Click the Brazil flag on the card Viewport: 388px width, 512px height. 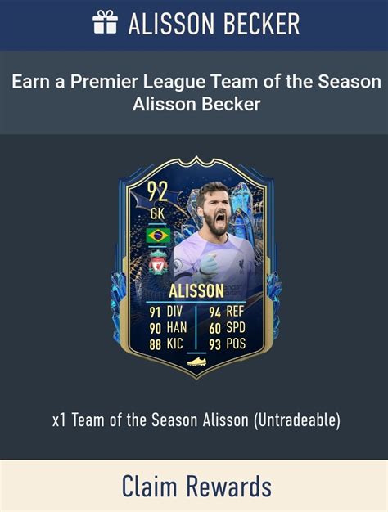point(158,236)
